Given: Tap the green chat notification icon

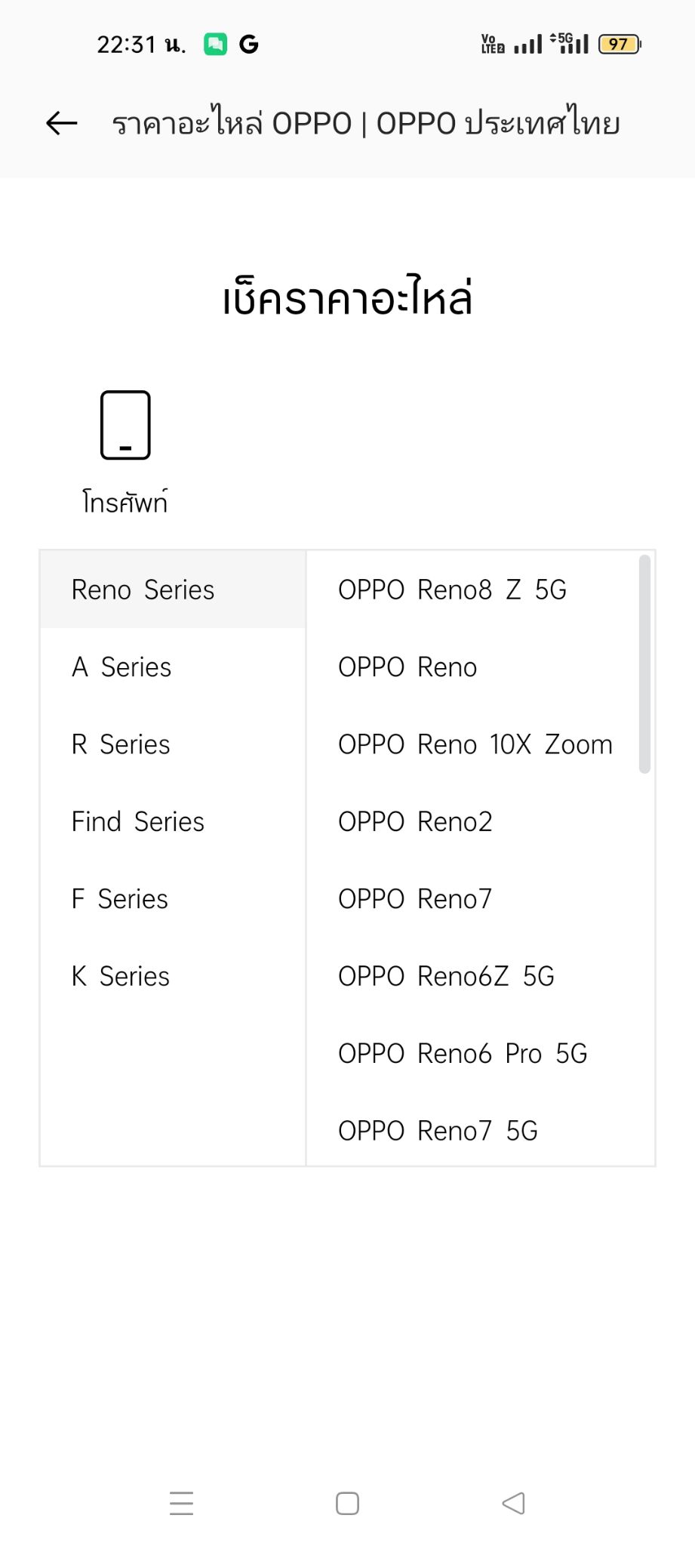Looking at the screenshot, I should click(215, 45).
